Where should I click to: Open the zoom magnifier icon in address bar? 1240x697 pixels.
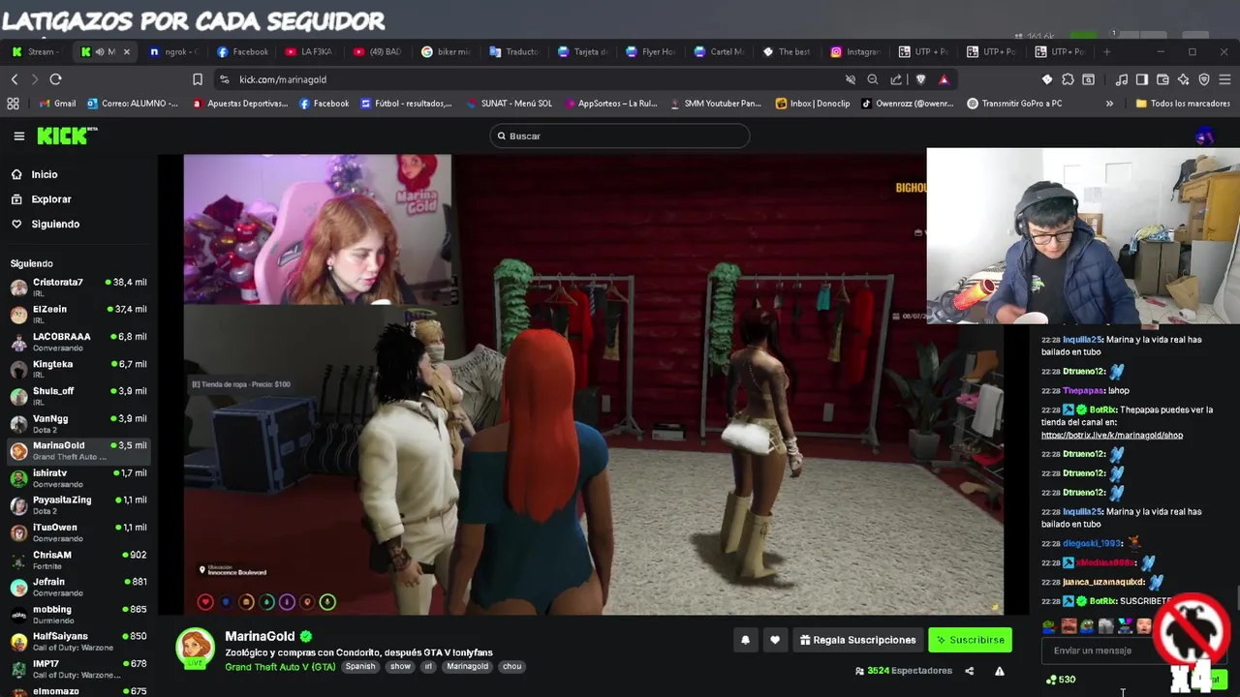click(x=873, y=79)
